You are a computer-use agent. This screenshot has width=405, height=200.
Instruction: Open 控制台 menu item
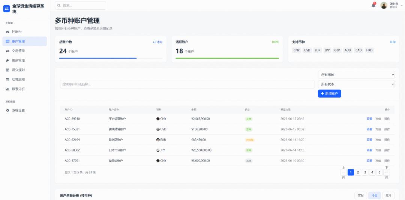[x=24, y=32]
